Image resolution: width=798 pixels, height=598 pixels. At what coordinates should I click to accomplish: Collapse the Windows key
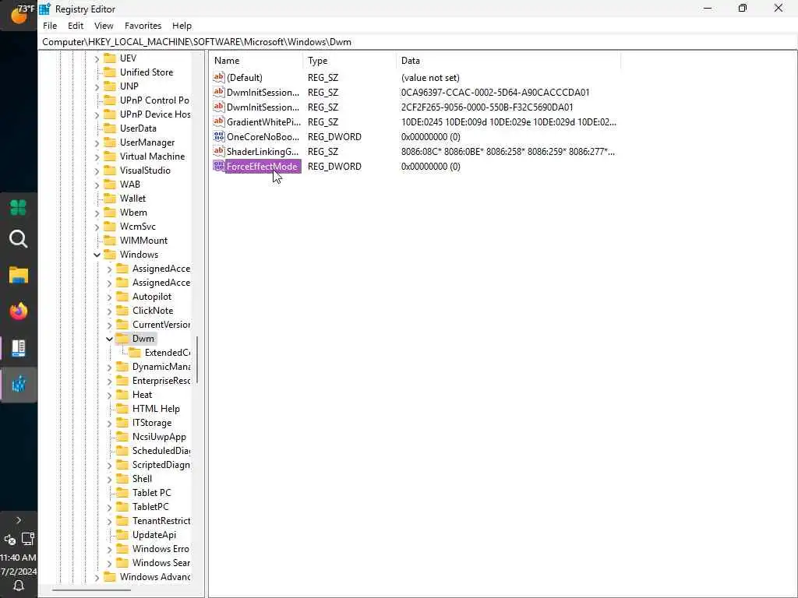[x=97, y=255]
